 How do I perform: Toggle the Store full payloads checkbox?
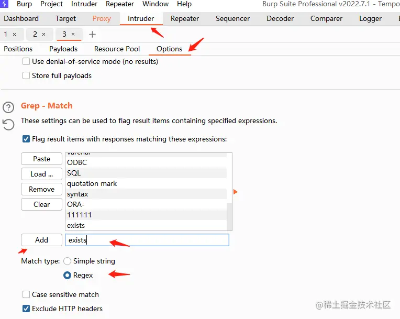[x=26, y=75]
